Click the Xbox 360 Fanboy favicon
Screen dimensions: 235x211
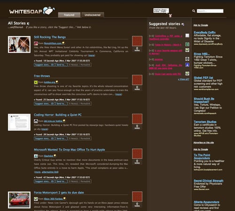pyautogui.click(x=36, y=199)
